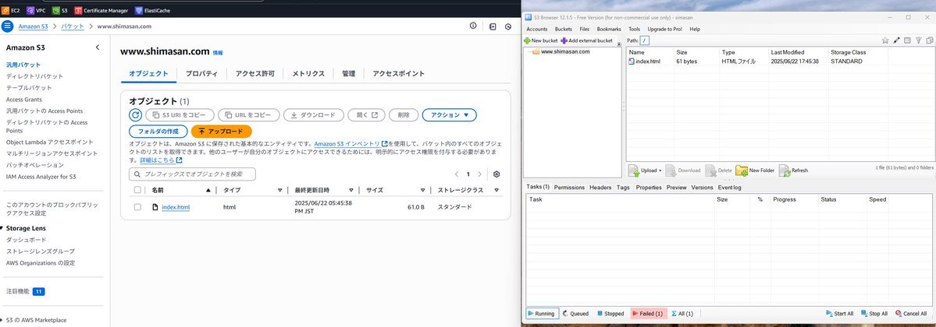The height and width of the screenshot is (327, 936).
Task: Click the AWS header clock icon
Action: click(x=508, y=26)
